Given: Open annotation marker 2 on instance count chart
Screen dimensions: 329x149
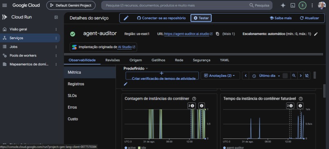Looking at the screenshot, I should click(191, 106).
